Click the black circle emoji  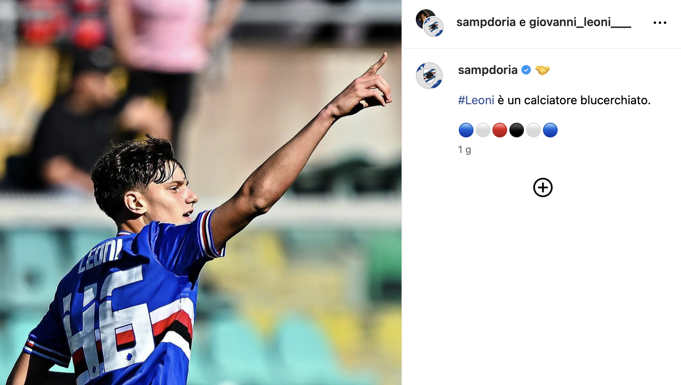[516, 130]
